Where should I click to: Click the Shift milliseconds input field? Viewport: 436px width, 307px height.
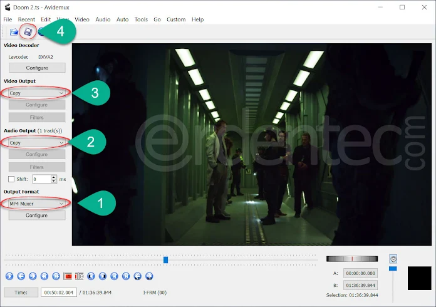tap(42, 179)
